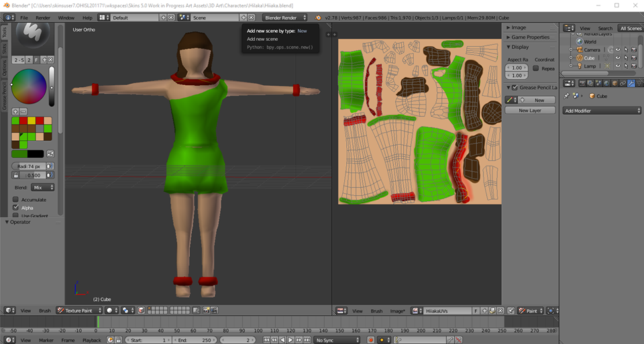Open the timeline Playback menu
Image resolution: width=644 pixels, height=344 pixels.
pyautogui.click(x=92, y=340)
